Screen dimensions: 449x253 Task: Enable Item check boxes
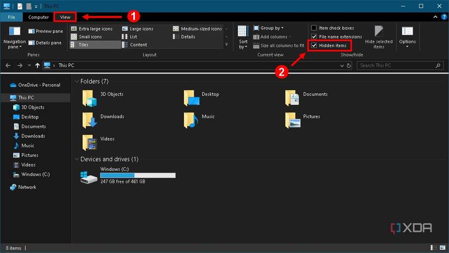(333, 28)
